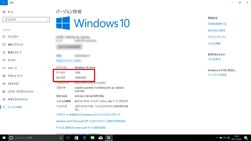
Task: Open デバイス マネージャー link
Action: 217,37
